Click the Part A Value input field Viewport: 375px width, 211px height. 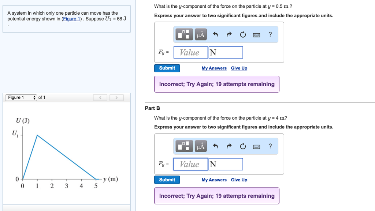point(190,53)
